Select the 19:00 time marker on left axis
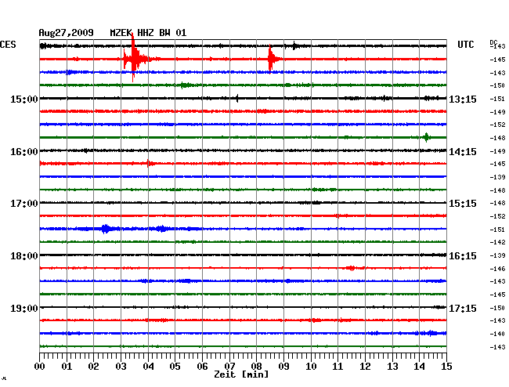Screen dimensions: 509x387 [23, 308]
